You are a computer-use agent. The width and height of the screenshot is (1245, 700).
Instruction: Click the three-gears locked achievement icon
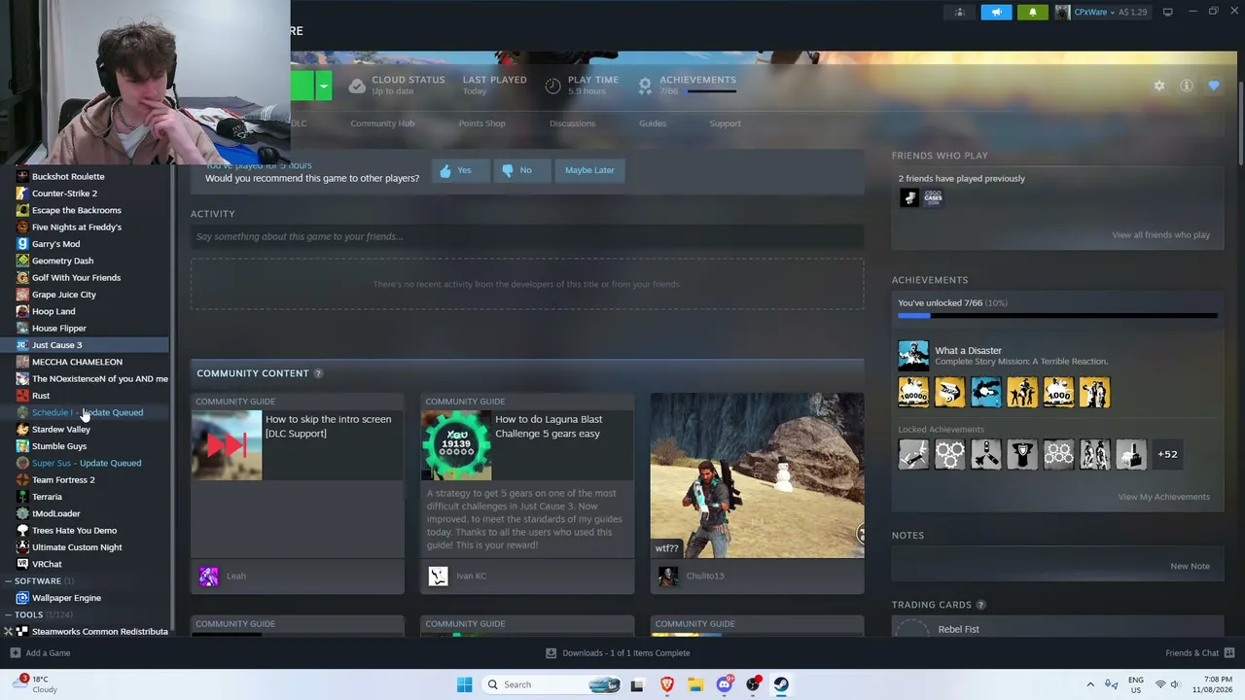click(x=949, y=454)
